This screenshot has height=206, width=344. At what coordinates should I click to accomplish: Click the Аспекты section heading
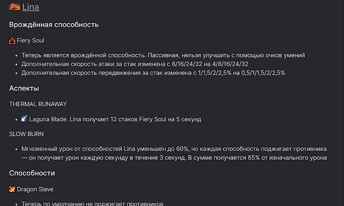pyautogui.click(x=24, y=88)
